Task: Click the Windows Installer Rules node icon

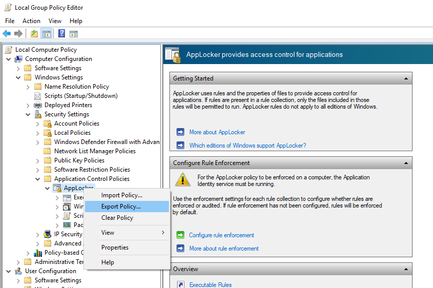Action: point(67,207)
